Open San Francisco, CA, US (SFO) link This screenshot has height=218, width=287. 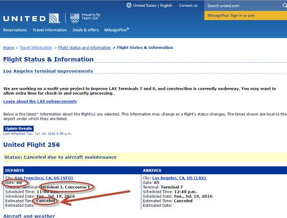pyautogui.click(x=44, y=178)
